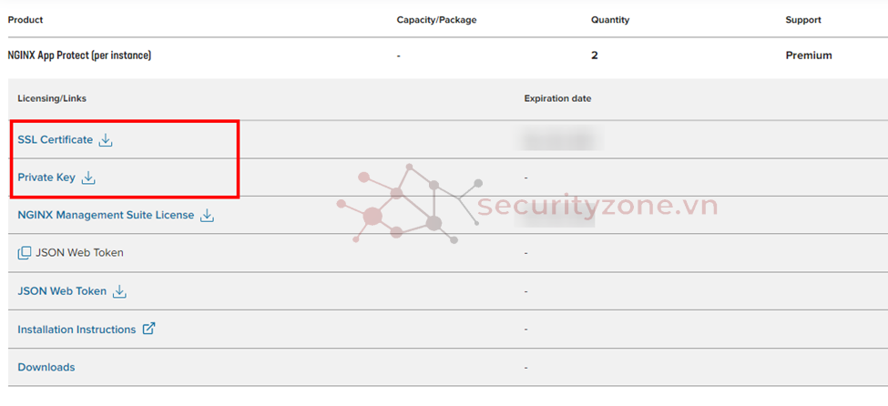Select the NGINX Management Suite License link
This screenshot has height=406, width=888.
click(x=106, y=216)
